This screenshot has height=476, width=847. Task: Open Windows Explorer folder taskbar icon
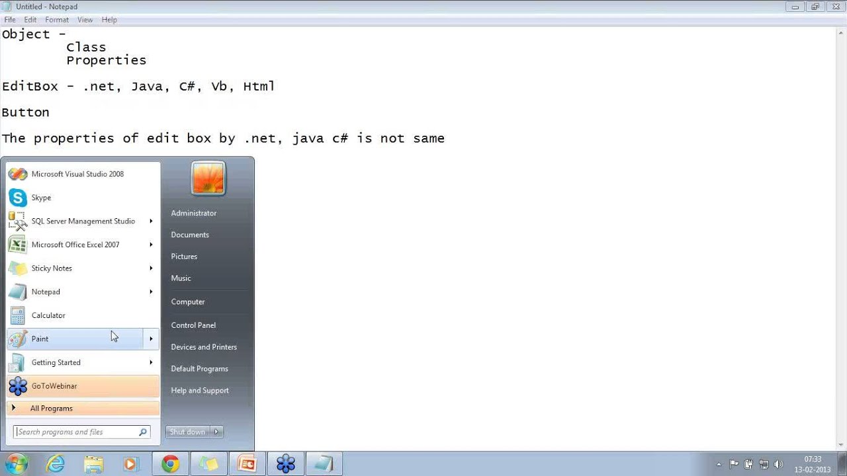pos(93,464)
